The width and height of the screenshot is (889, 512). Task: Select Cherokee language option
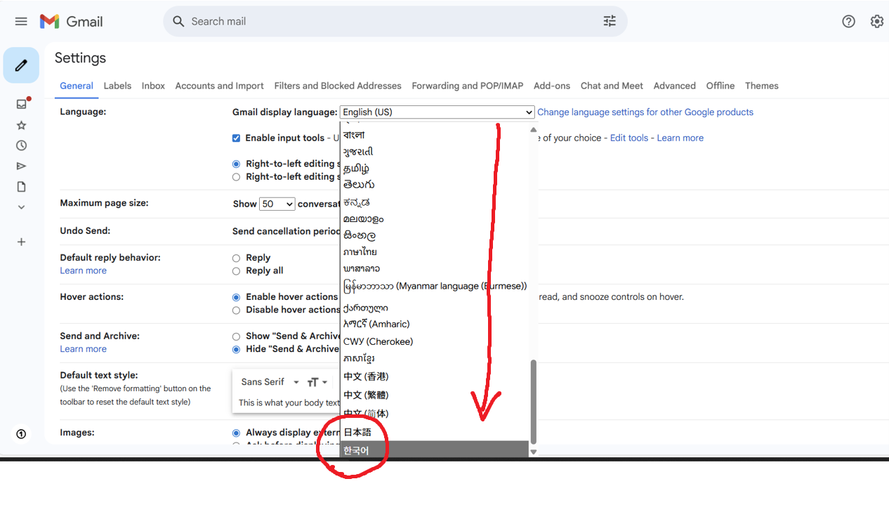434,341
